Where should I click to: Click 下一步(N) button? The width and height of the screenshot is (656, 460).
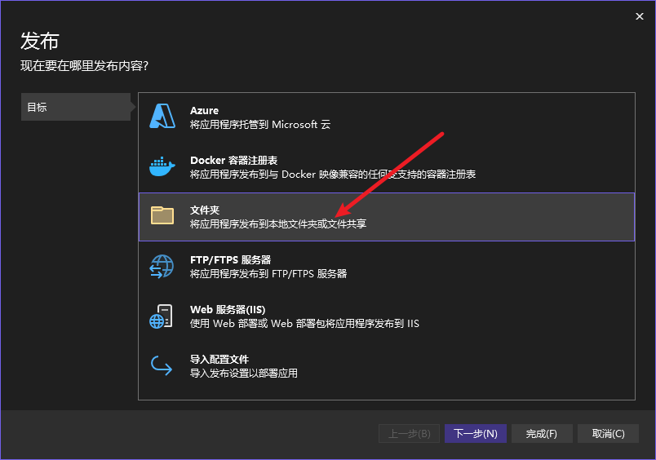coord(475,434)
